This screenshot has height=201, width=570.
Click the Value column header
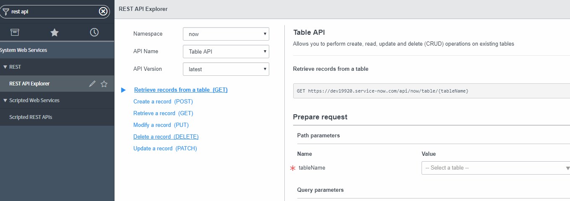click(x=429, y=154)
